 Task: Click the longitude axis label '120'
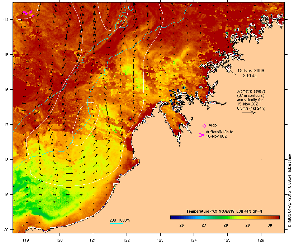[60, 240]
